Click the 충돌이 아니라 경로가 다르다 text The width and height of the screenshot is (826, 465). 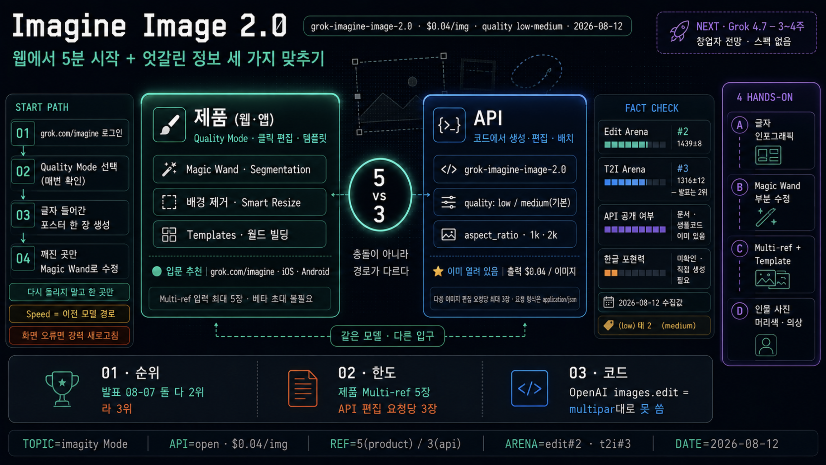click(x=380, y=263)
